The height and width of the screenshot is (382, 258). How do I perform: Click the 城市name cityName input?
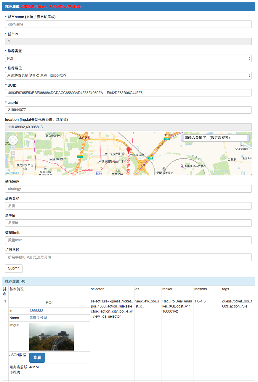click(x=128, y=24)
